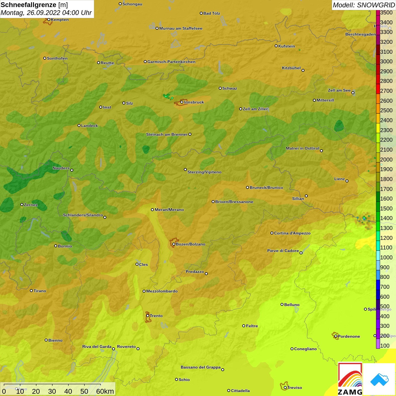Image resolution: width=396 pixels, height=396 pixels.
Task: Click the green 1500 legend swatch
Action: (x=378, y=206)
